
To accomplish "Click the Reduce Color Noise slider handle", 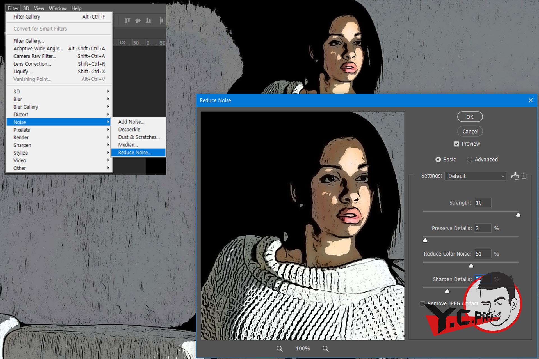I will (x=471, y=266).
